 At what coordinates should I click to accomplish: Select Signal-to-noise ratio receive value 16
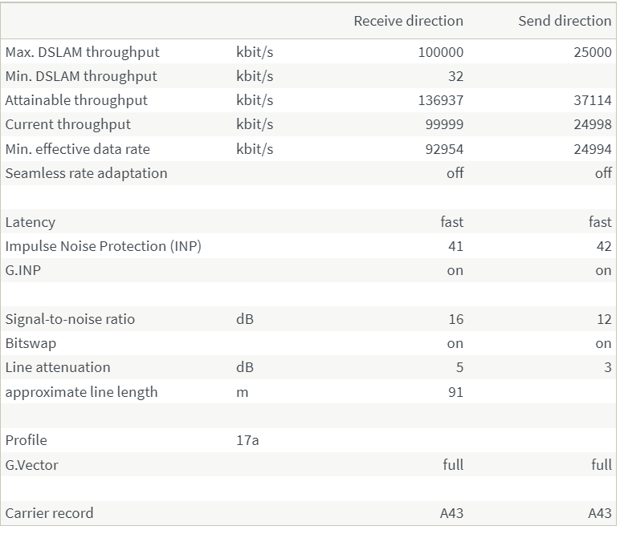(x=455, y=319)
